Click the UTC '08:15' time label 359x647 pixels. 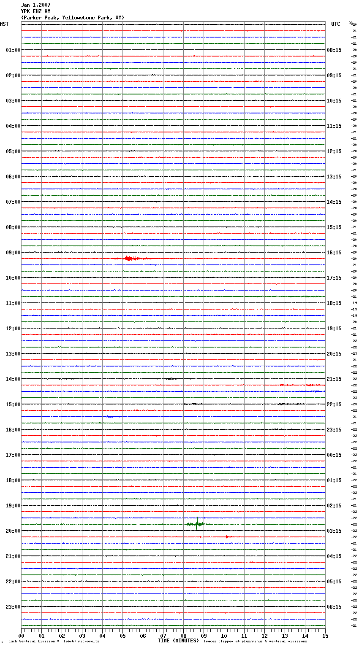334,50
